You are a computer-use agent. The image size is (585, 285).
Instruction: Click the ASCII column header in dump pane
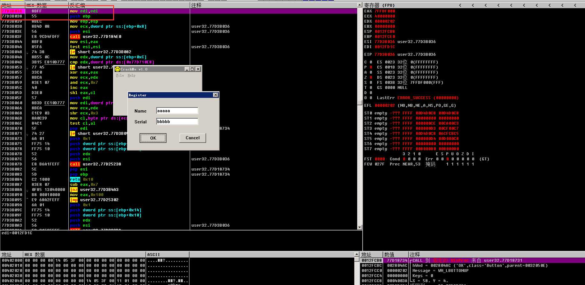click(168, 255)
